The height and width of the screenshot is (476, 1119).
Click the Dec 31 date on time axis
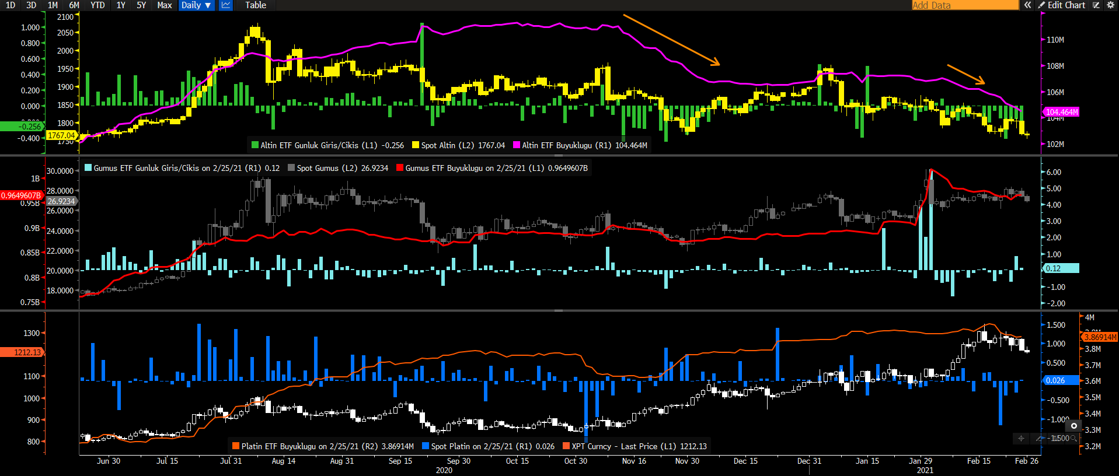pos(809,461)
